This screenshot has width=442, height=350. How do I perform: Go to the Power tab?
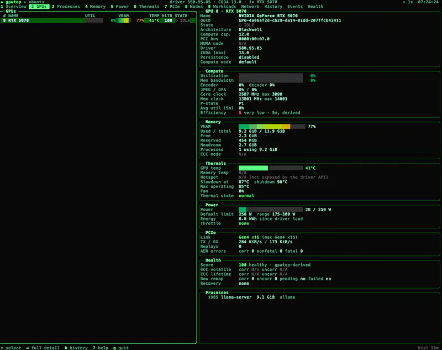pos(119,7)
